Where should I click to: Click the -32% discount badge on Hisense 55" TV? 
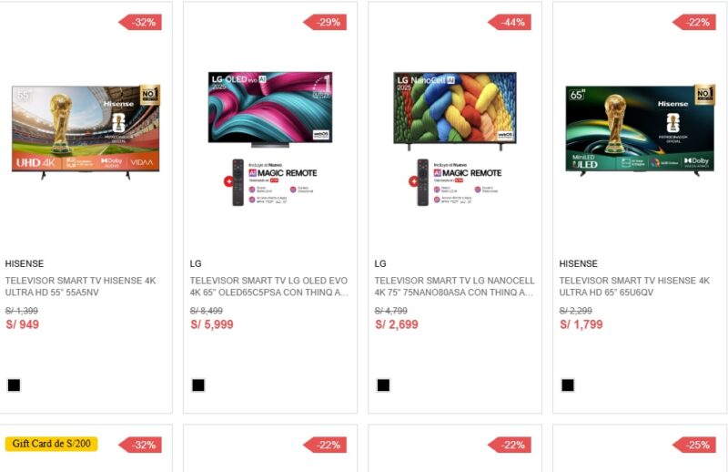point(140,22)
